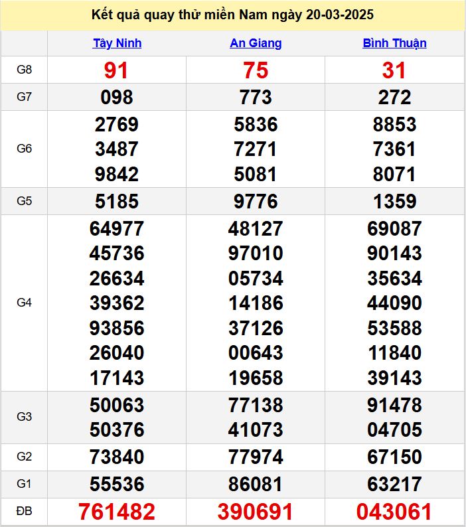Click G1 number 86081 for An Giang
This screenshot has width=466, height=527.
(x=255, y=484)
